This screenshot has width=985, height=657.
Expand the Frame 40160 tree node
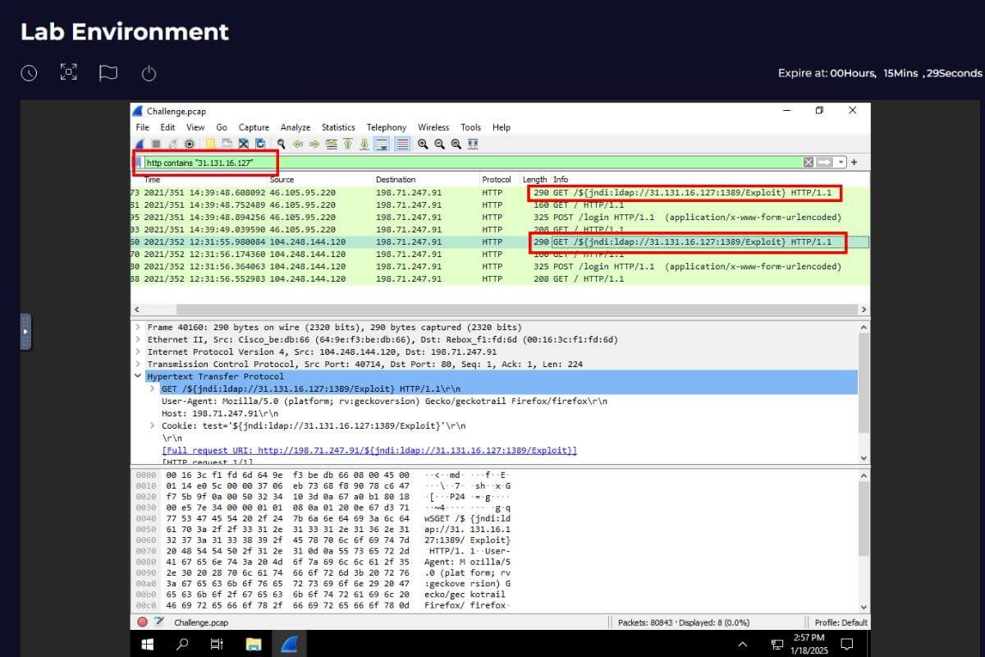point(138,327)
